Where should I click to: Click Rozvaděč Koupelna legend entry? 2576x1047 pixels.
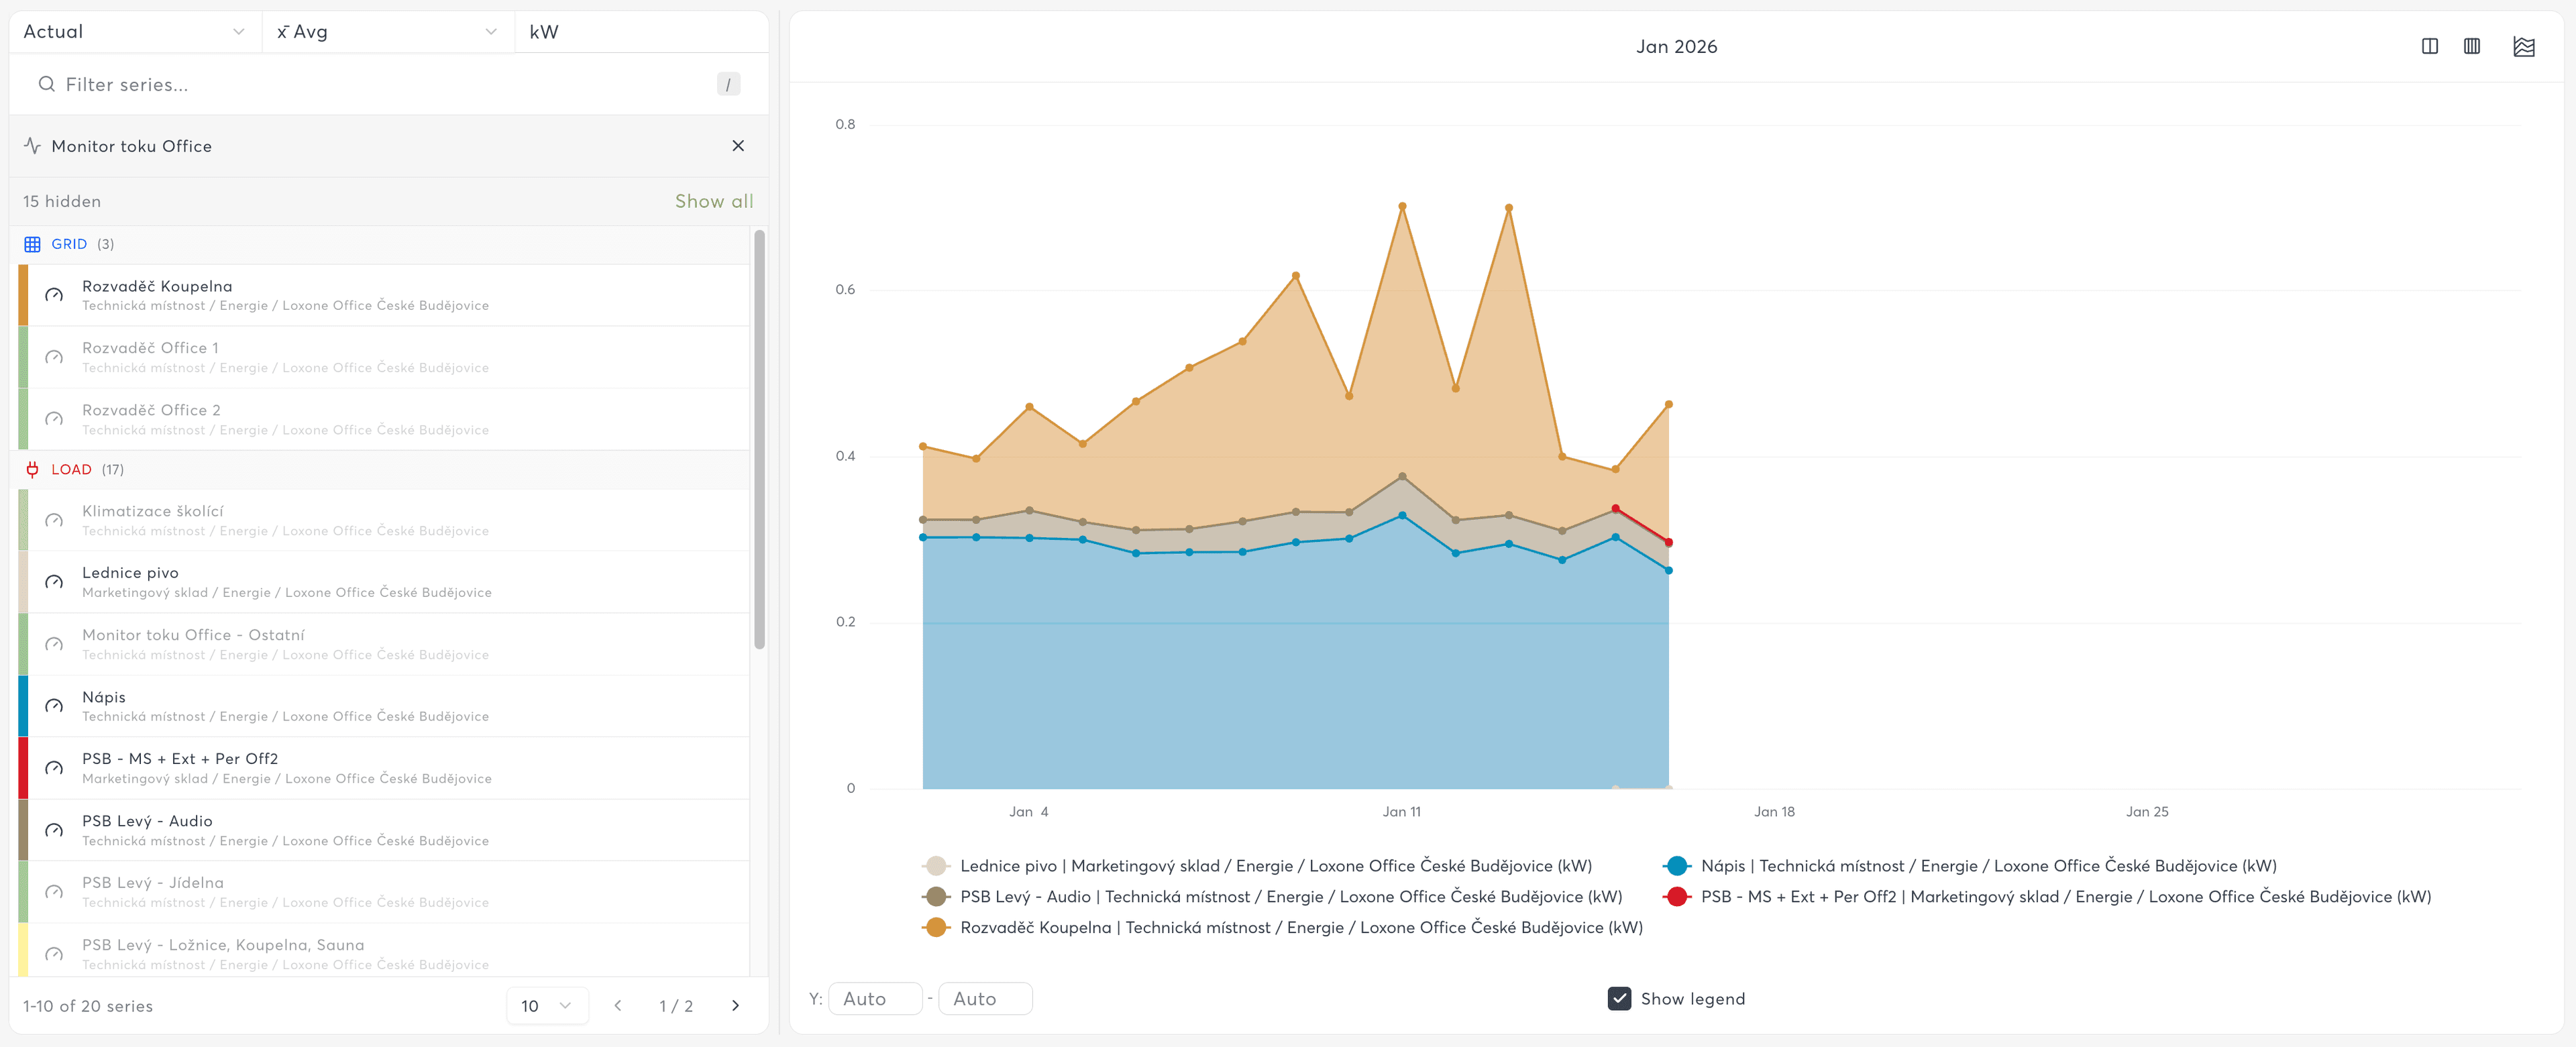[x=1283, y=928]
